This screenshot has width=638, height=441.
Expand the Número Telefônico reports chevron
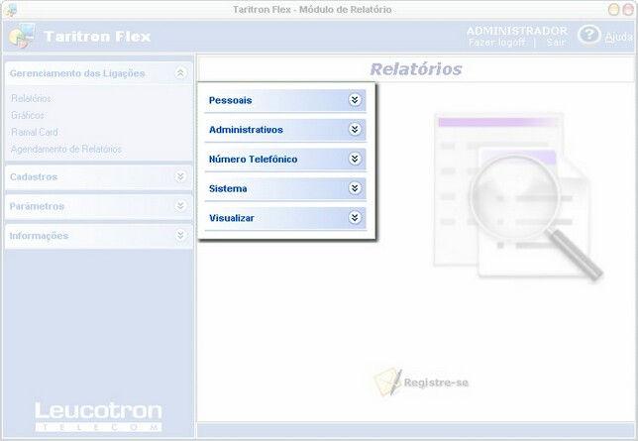pos(355,159)
